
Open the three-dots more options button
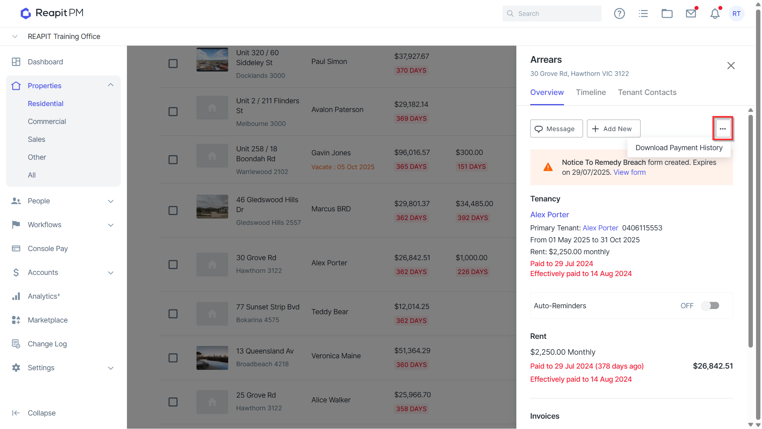point(723,129)
